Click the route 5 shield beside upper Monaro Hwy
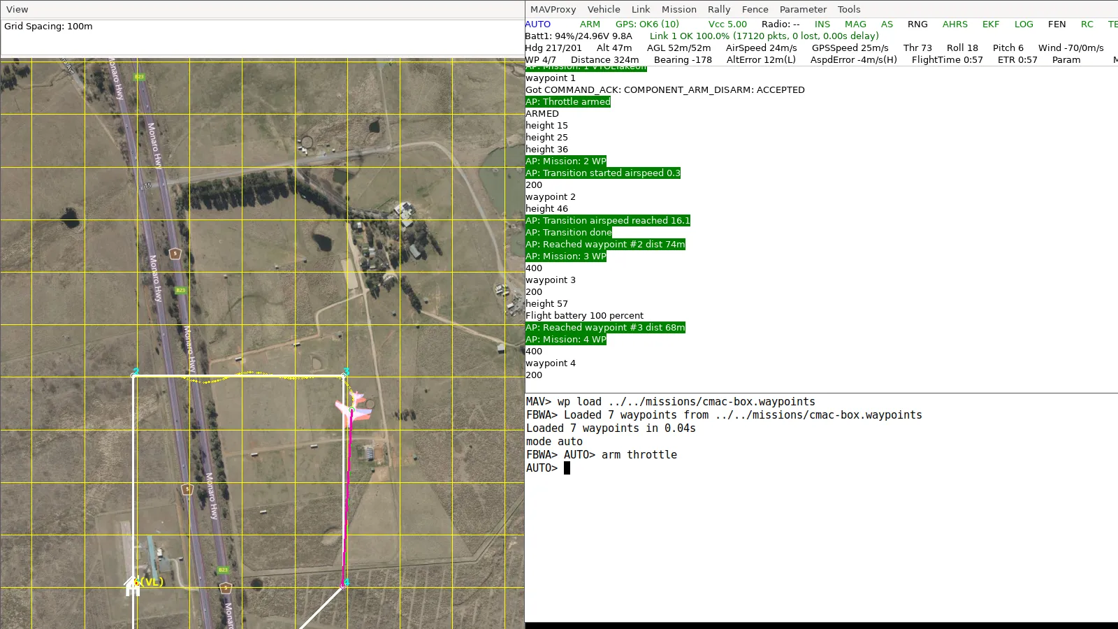 pyautogui.click(x=175, y=254)
